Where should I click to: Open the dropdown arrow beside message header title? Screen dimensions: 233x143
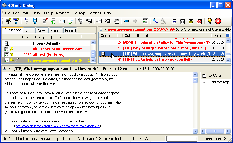[x=9, y=69]
